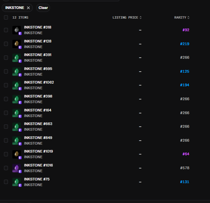The image size is (210, 203).
Task: Click the #194 rarity rank
Action: (184, 85)
